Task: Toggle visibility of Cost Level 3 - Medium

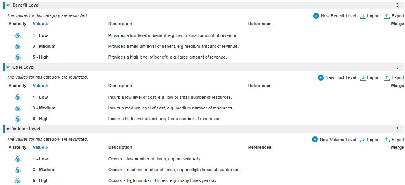Action: pyautogui.click(x=17, y=108)
